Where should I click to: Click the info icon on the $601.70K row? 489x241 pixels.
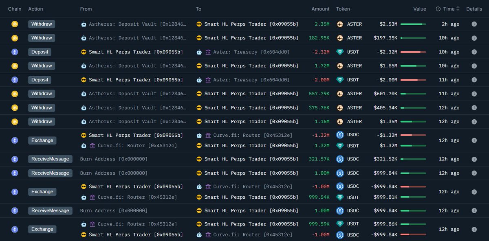tap(474, 94)
